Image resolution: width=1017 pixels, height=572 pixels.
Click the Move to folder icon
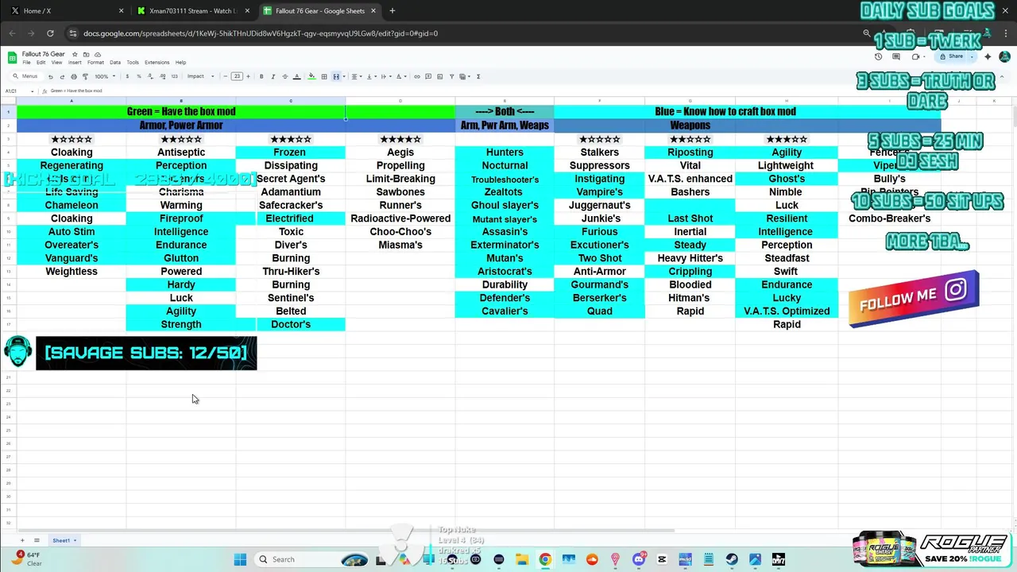click(86, 54)
